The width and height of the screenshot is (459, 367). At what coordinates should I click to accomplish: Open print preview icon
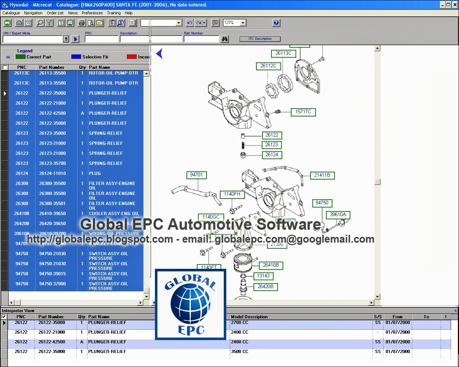point(91,23)
